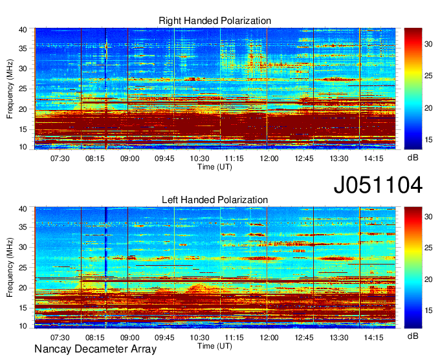Click the 11:15 tick on the bottom panel
Image resolution: width=440 pixels, height=357 pixels.
point(234,338)
